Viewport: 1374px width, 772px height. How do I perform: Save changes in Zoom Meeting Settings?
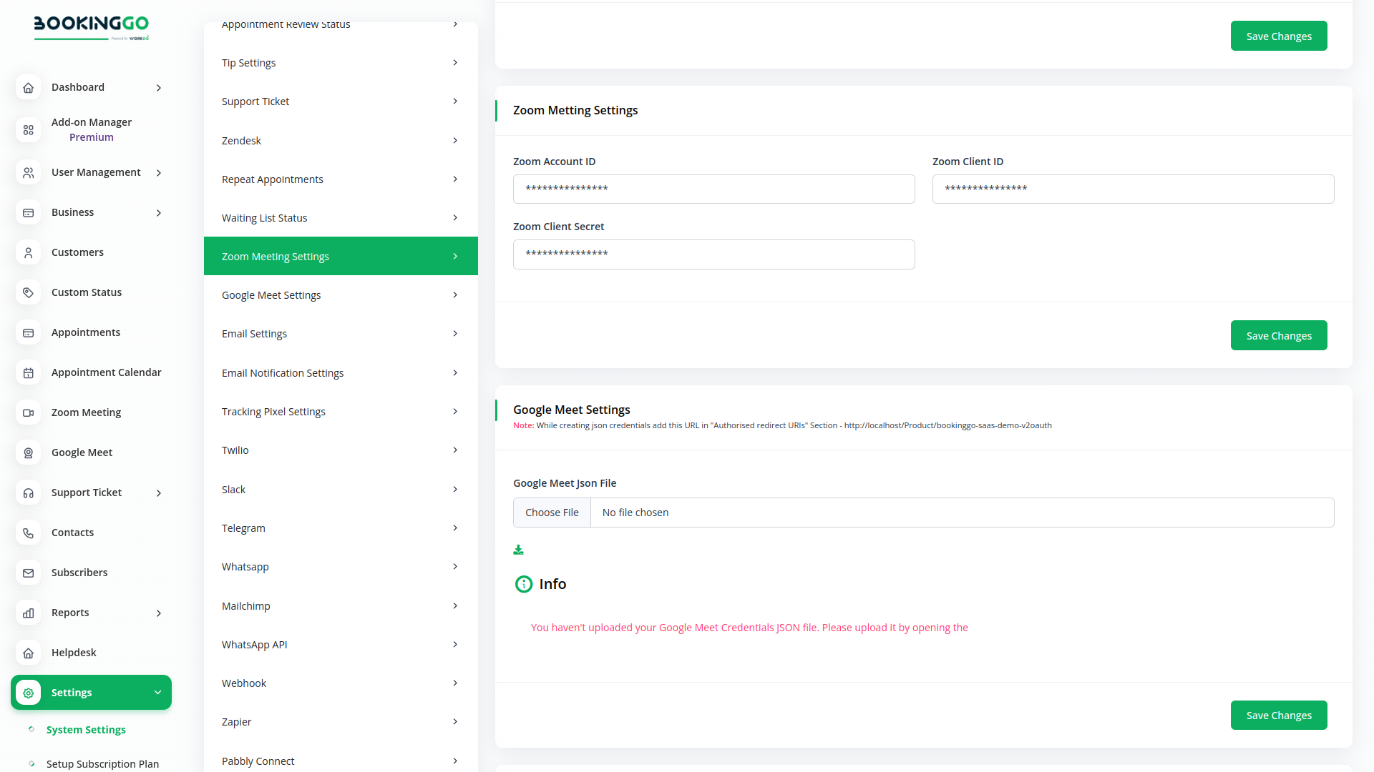point(1278,336)
